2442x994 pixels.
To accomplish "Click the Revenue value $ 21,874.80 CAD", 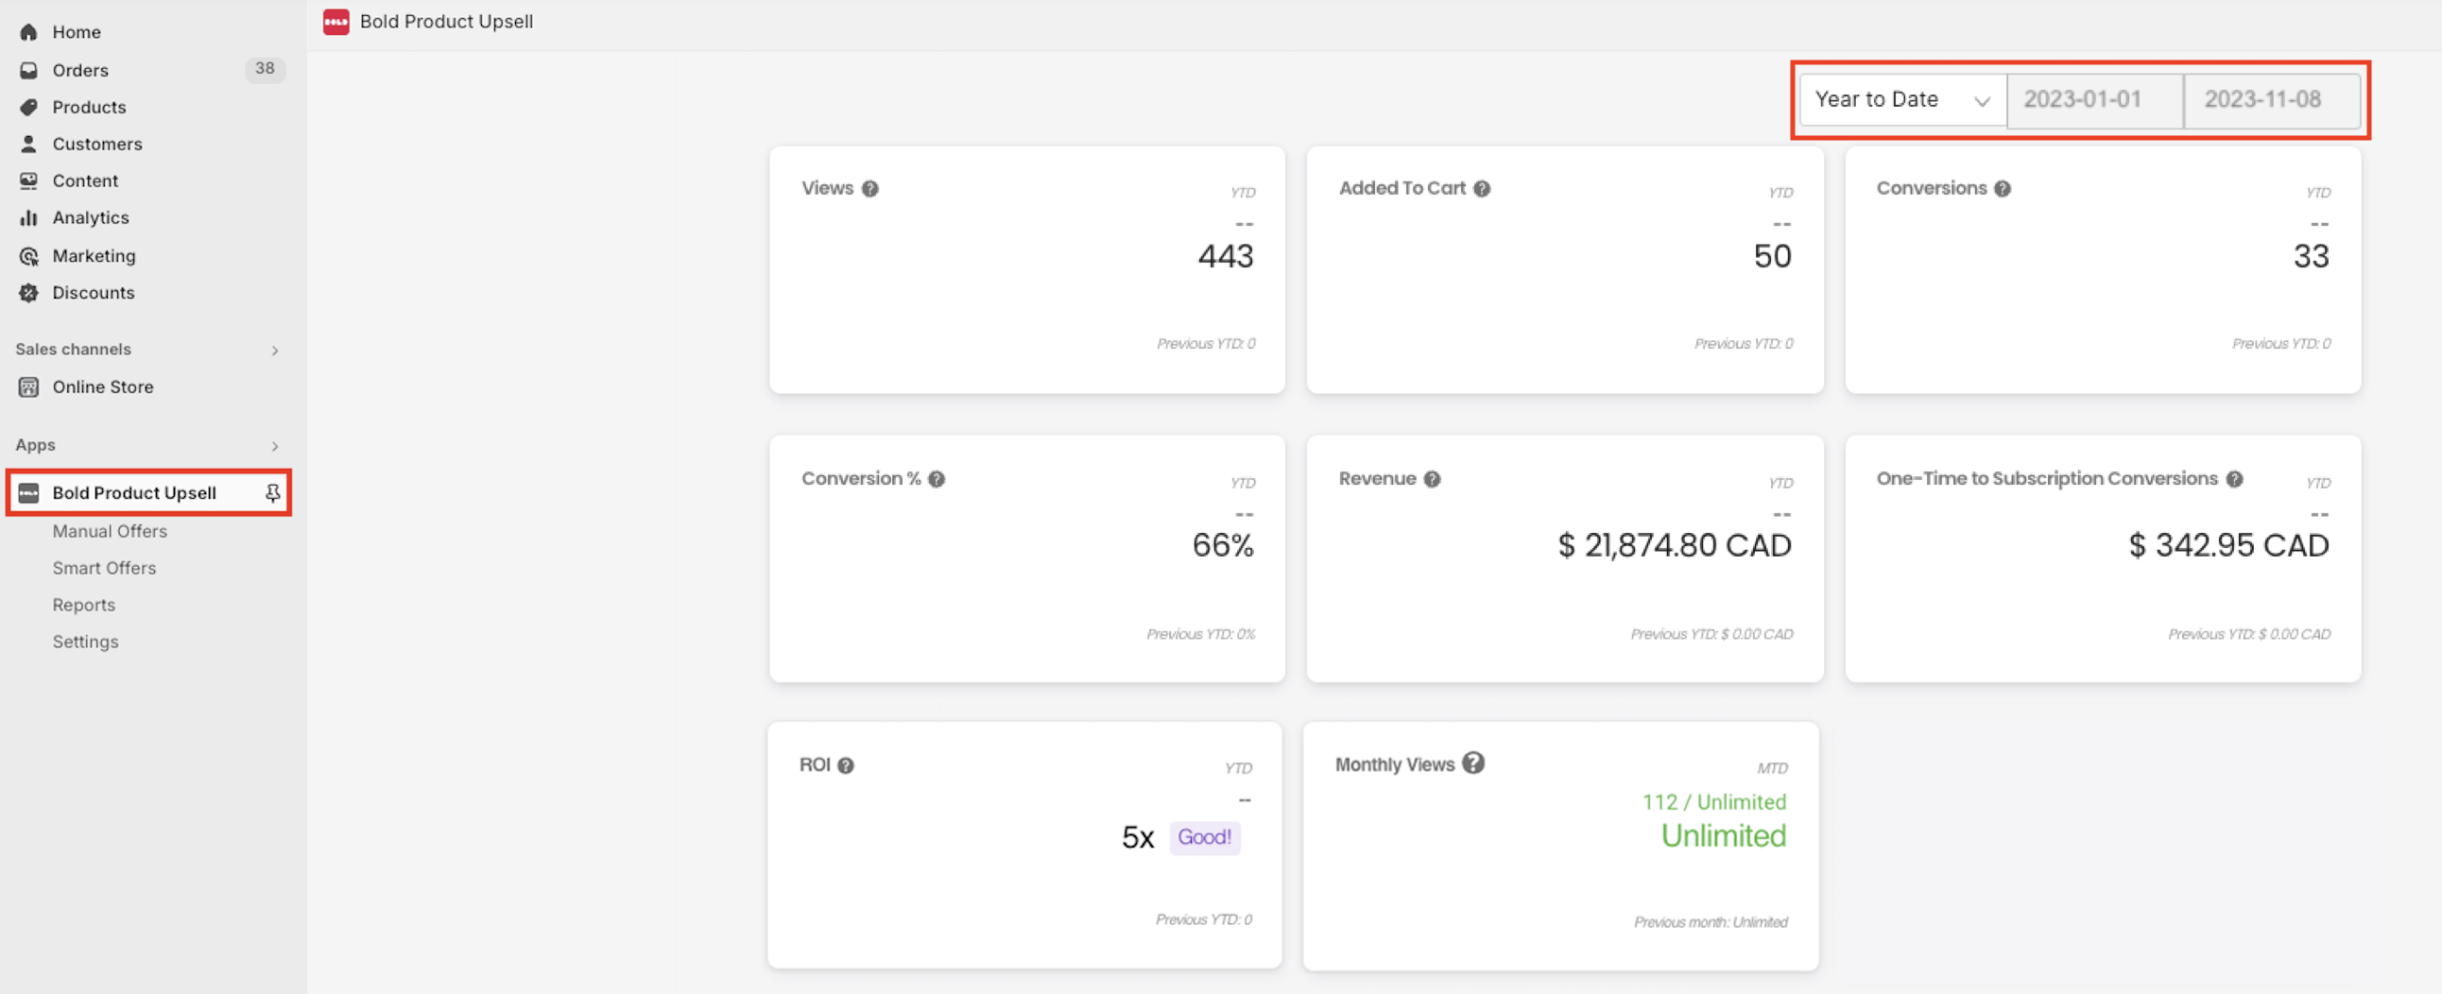I will pyautogui.click(x=1674, y=546).
